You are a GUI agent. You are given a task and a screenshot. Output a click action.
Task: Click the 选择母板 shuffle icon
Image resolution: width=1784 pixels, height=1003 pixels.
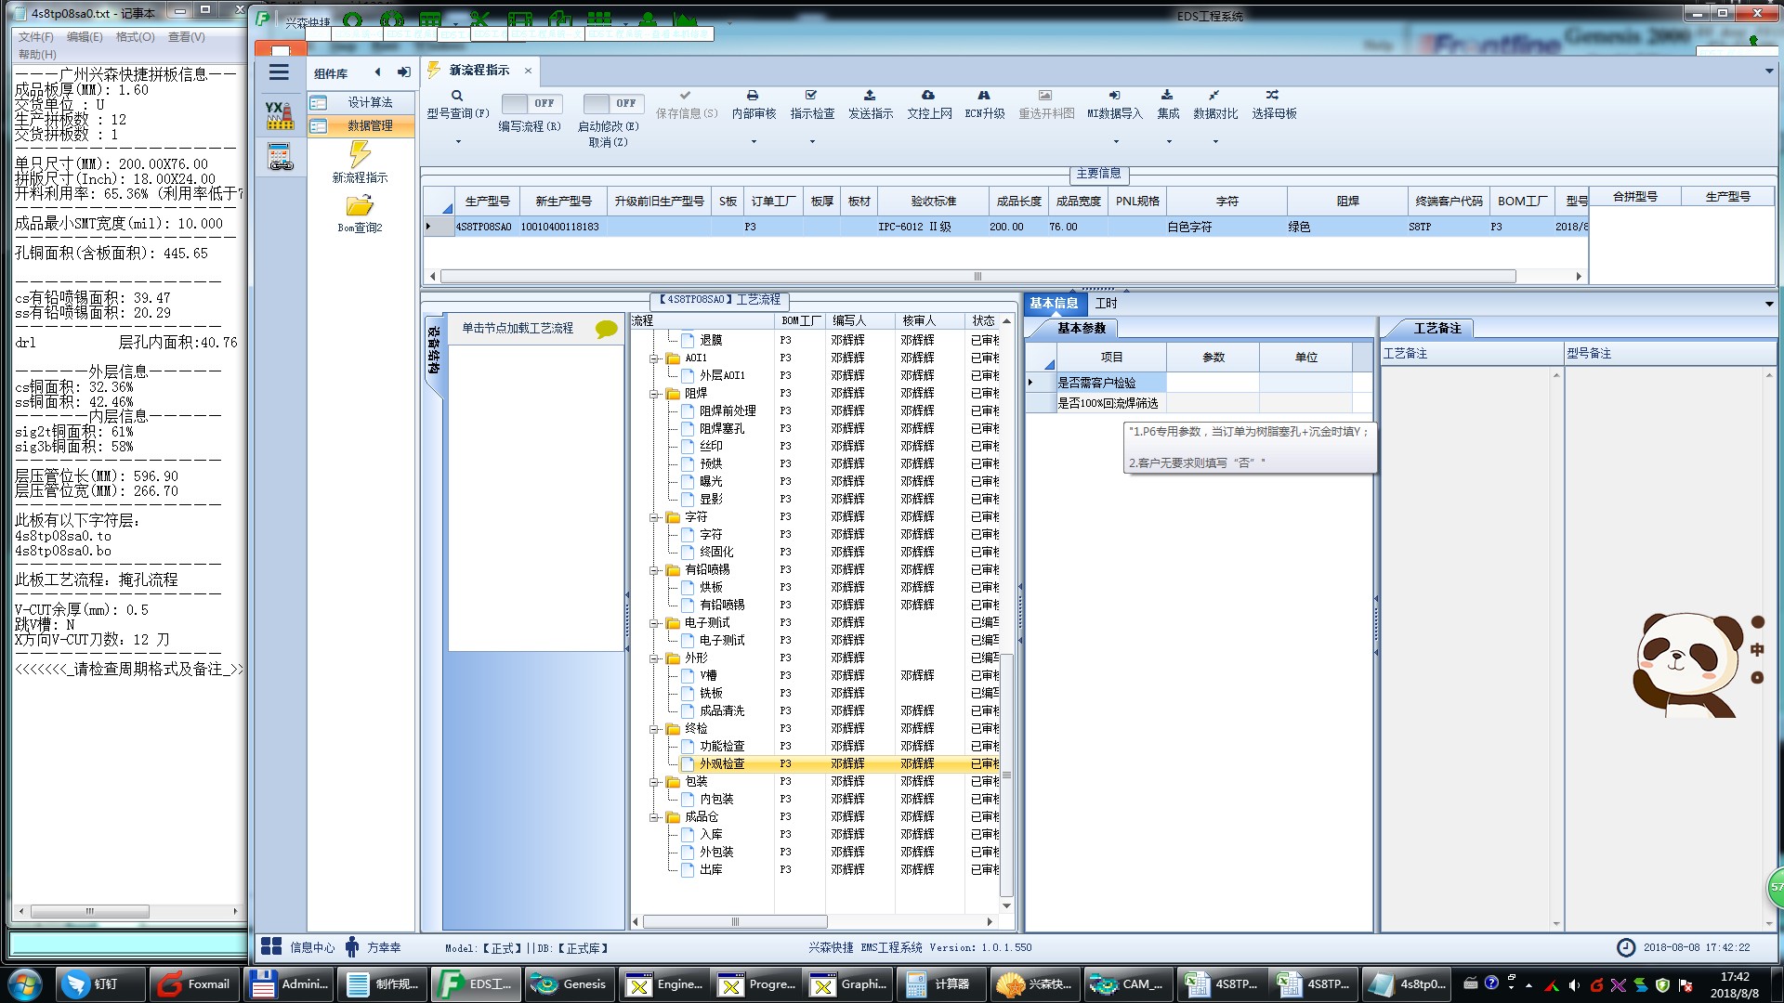[1273, 96]
